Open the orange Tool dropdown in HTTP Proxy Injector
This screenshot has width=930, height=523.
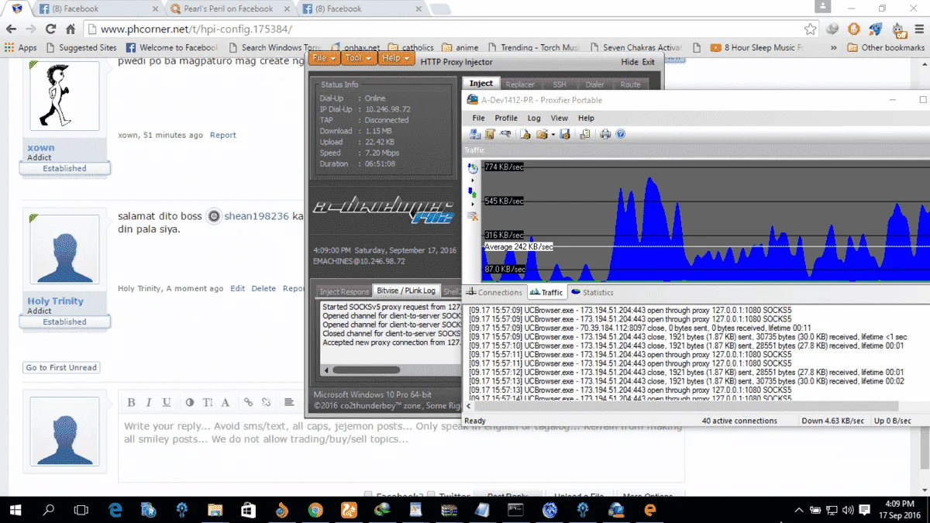coord(358,58)
